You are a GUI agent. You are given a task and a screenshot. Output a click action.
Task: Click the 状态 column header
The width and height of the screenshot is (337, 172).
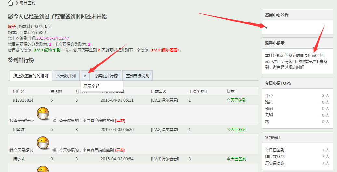coord(230,92)
